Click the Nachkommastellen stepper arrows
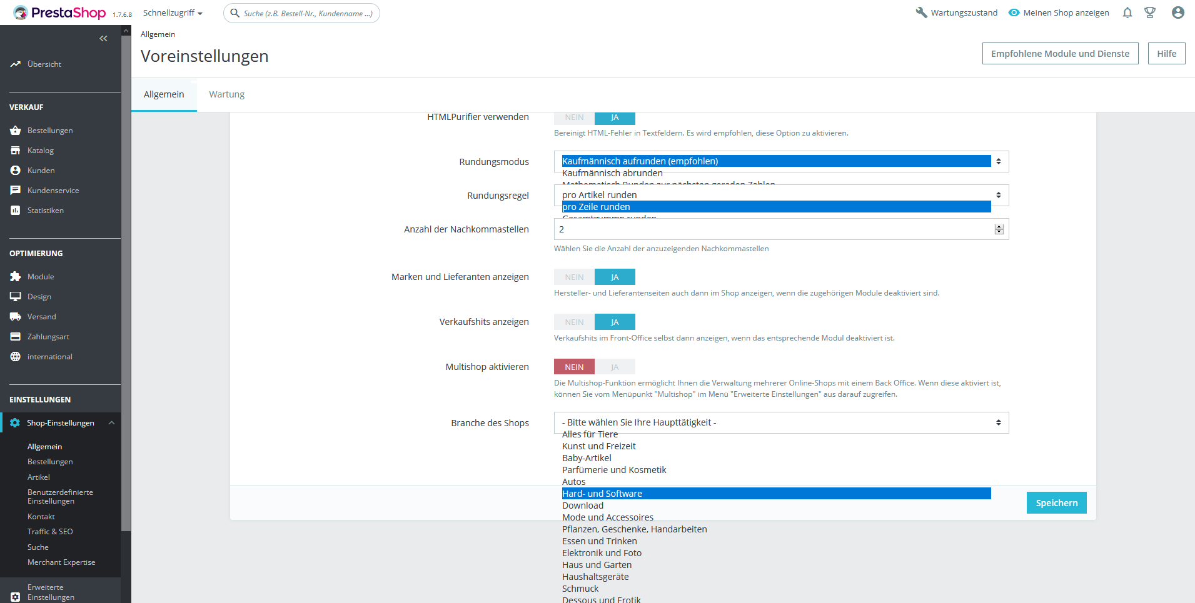This screenshot has width=1195, height=603. pos(999,229)
